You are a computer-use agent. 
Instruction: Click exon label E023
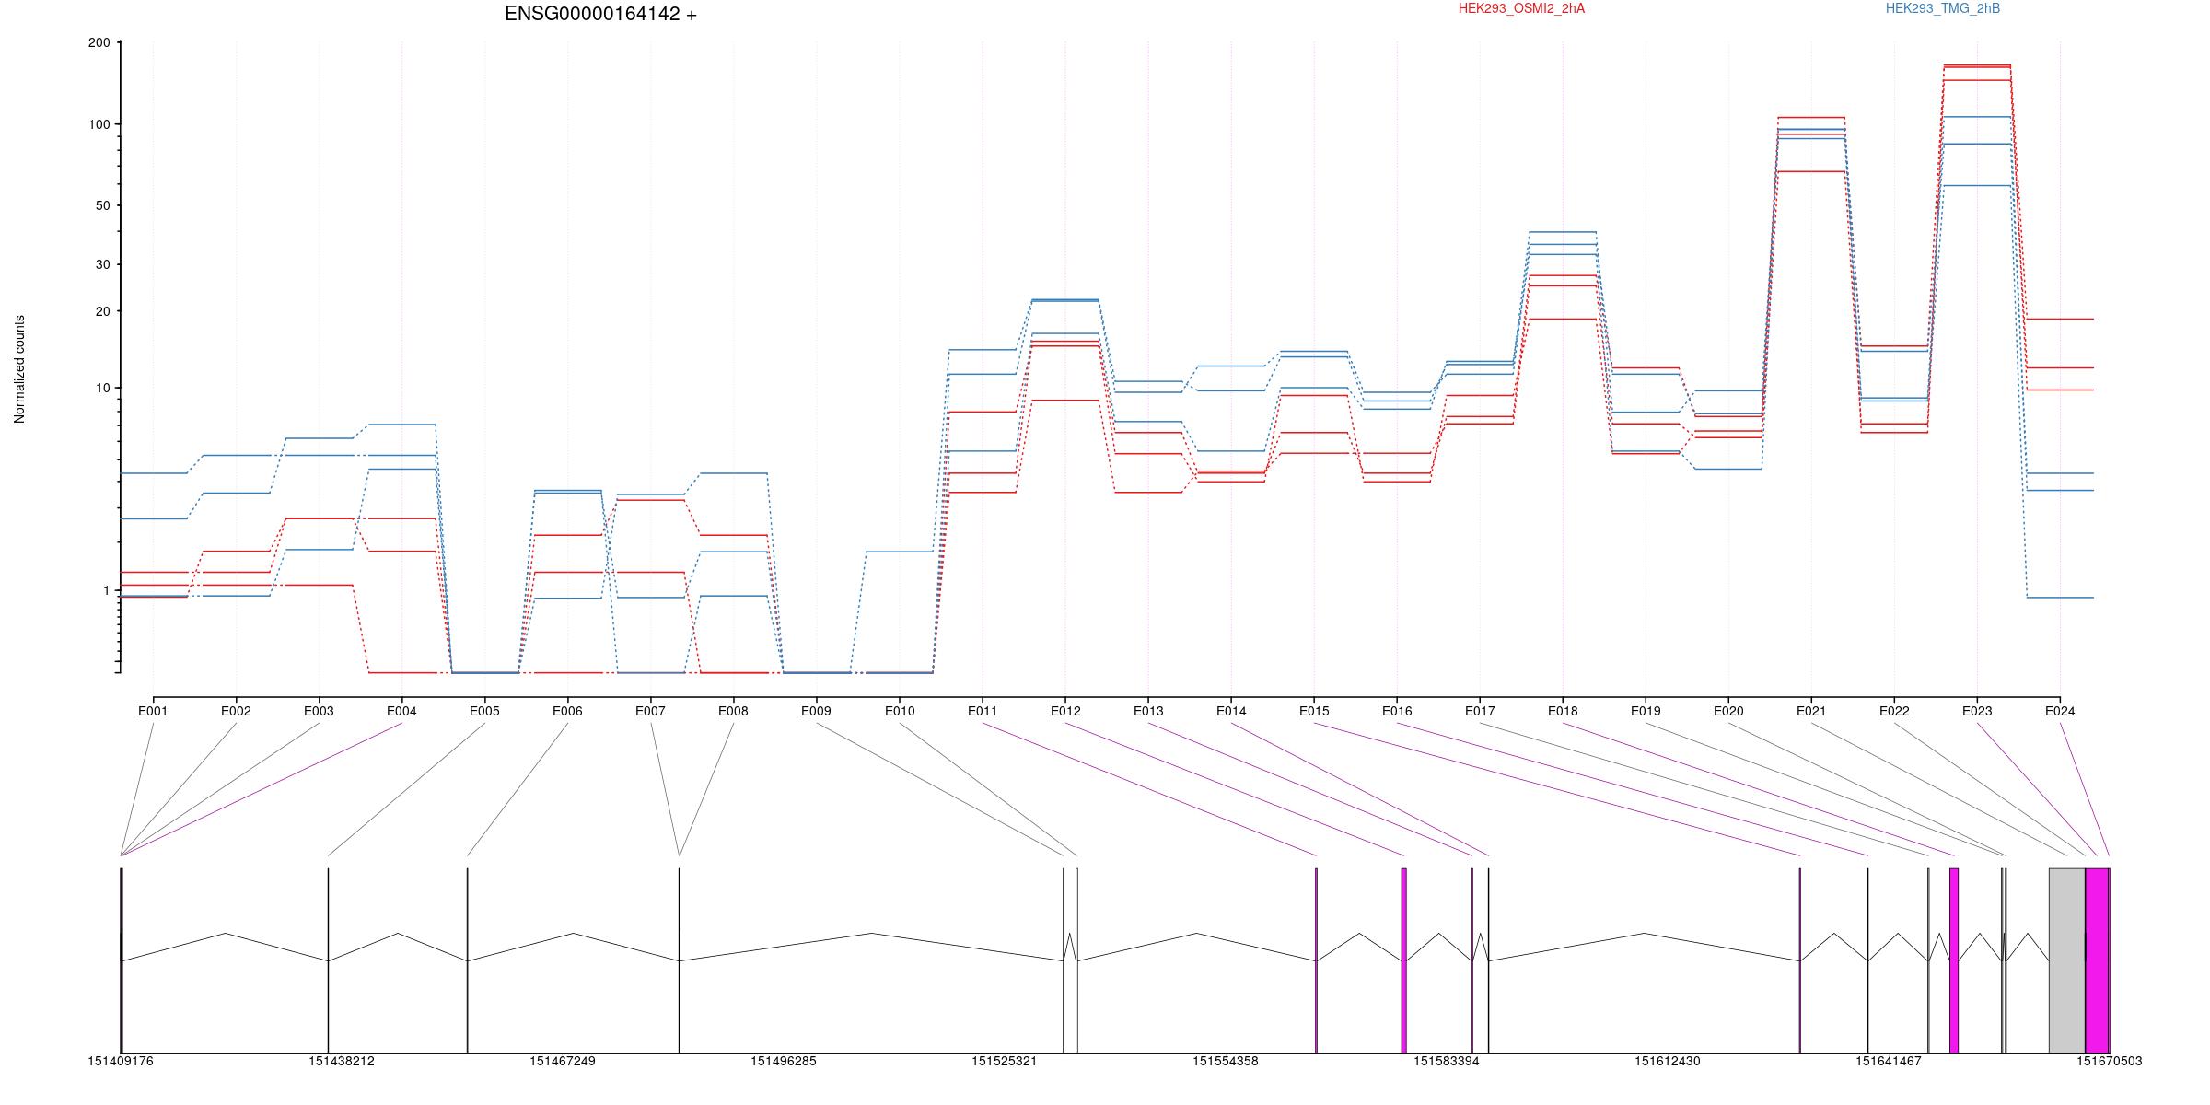1977,711
